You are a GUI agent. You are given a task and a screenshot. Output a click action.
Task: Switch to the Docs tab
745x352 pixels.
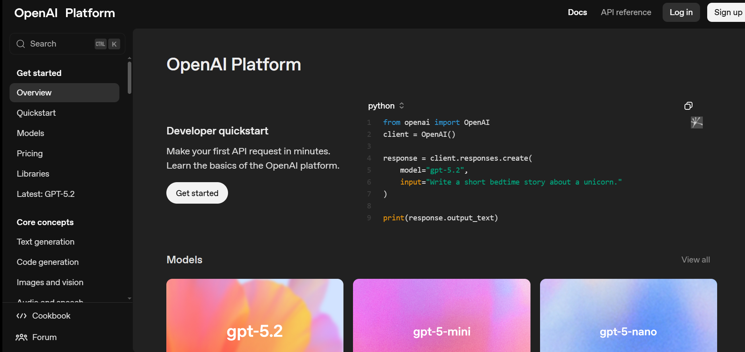tap(577, 12)
